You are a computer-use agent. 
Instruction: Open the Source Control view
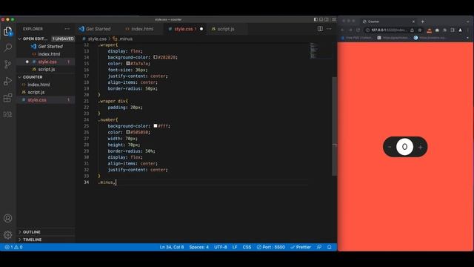click(8, 65)
